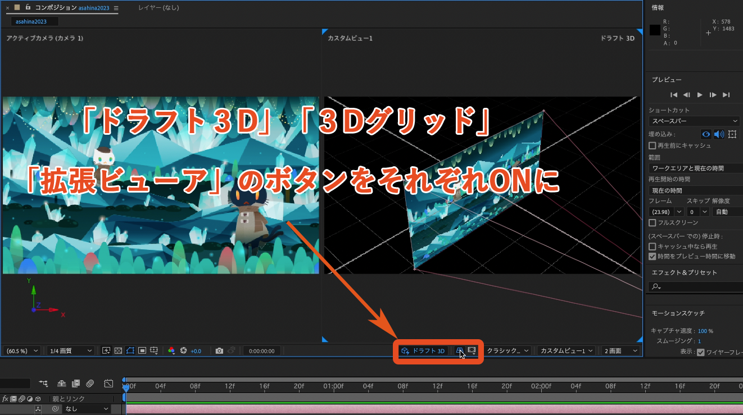This screenshot has width=743, height=415.
Task: Open composition panel menu (hamburger icon)
Action: pos(116,8)
